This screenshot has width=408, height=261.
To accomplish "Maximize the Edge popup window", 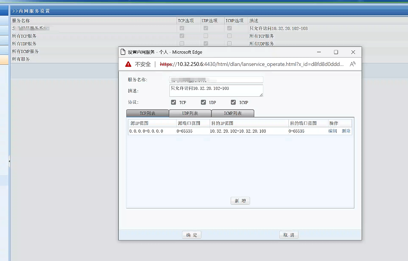I will click(336, 52).
